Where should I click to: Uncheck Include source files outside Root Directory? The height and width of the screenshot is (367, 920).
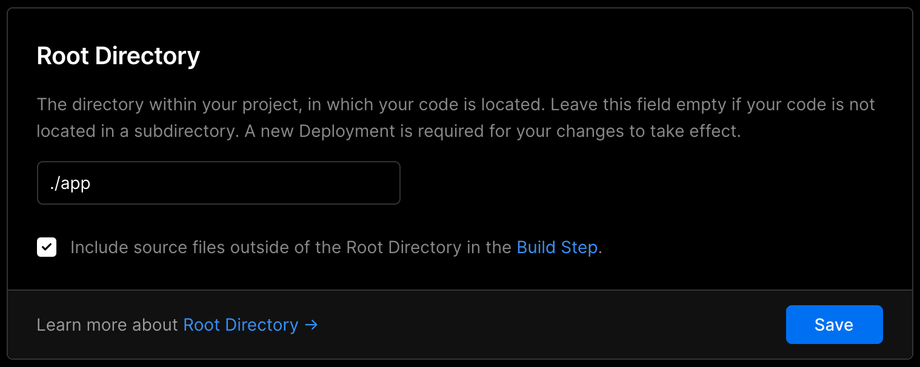tap(47, 247)
